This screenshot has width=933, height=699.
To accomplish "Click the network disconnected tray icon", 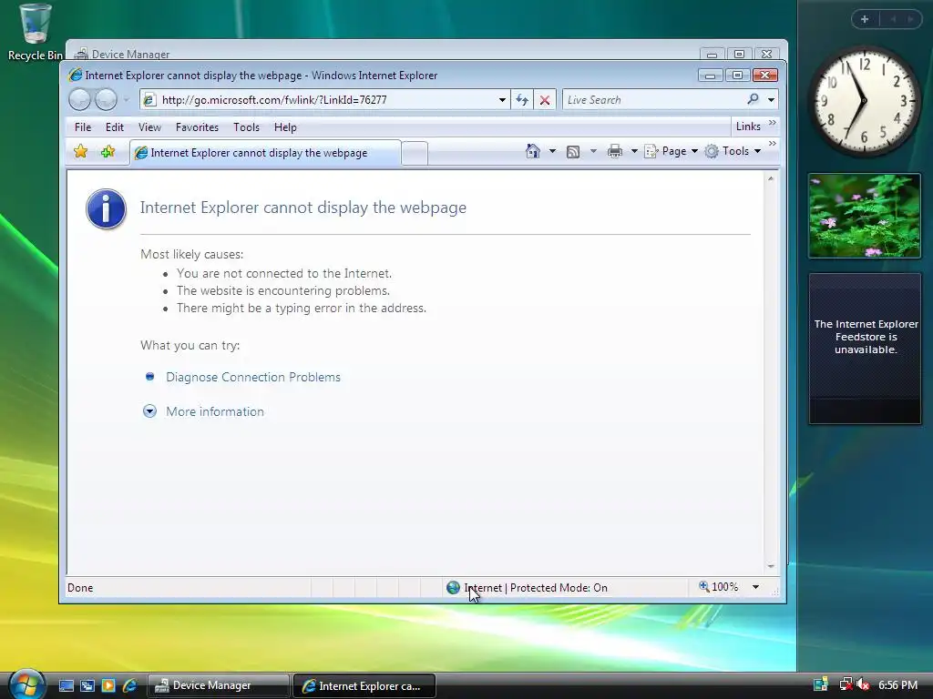I will (x=846, y=684).
